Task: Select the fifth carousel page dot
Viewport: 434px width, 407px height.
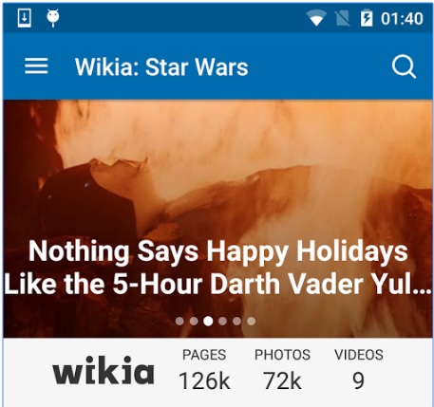Action: 236,321
